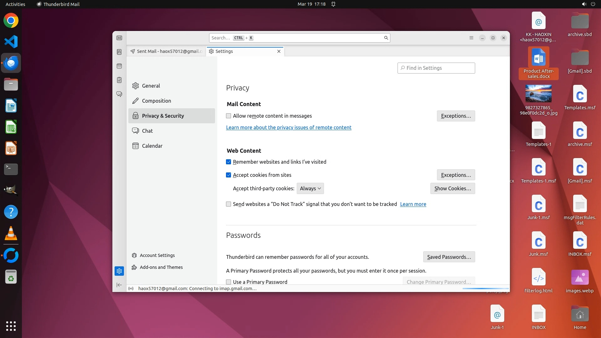The width and height of the screenshot is (601, 338).
Task: Open the Calendar space icon in sidebar
Action: (x=119, y=66)
